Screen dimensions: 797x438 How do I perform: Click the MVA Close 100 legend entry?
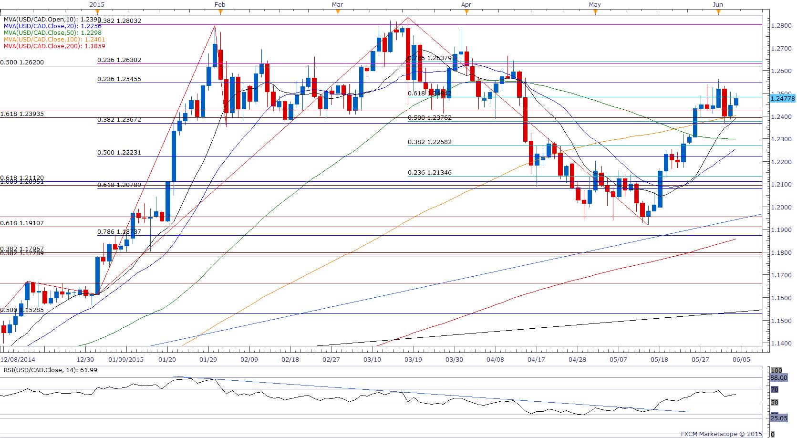[54, 40]
